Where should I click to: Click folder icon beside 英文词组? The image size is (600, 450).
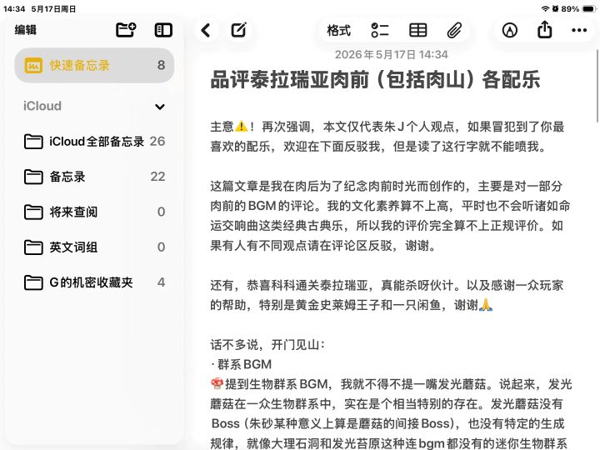33,247
